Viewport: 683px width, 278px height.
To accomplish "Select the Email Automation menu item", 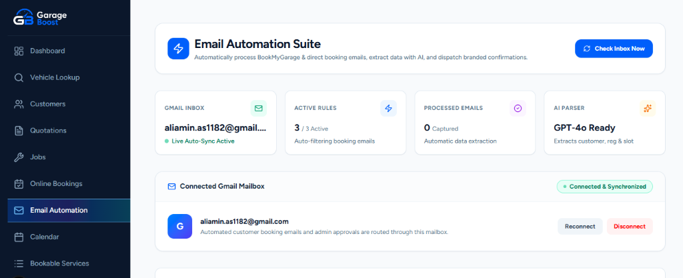I will [x=69, y=211].
